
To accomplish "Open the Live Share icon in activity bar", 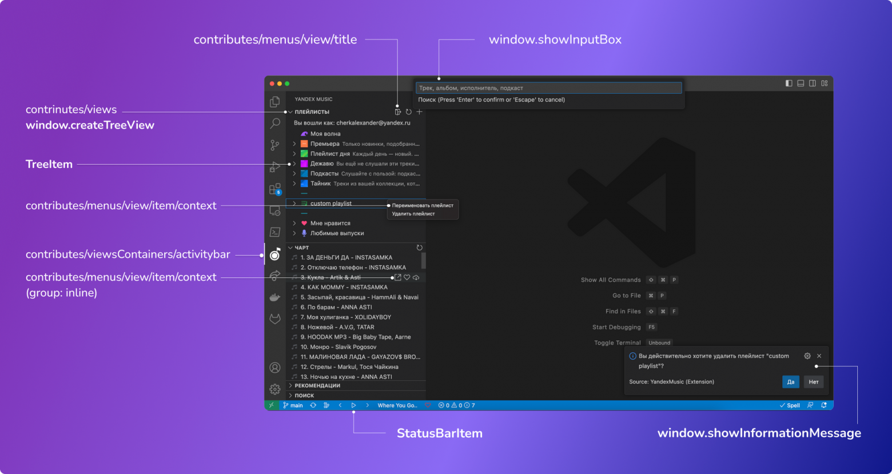I will click(275, 276).
